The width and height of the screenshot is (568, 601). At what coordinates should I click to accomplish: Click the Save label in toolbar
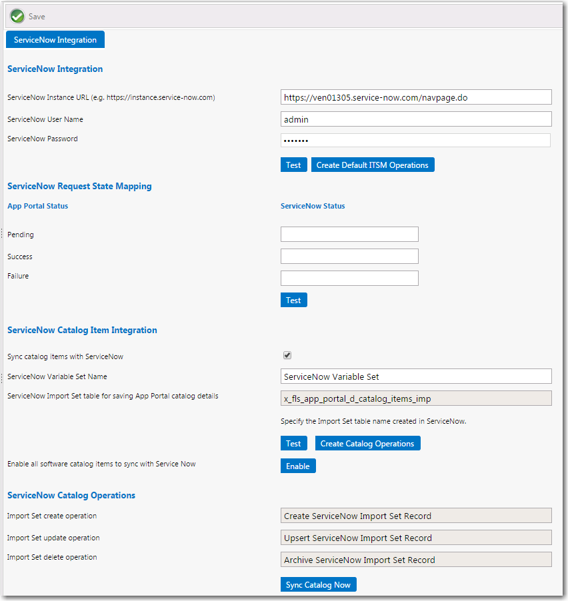[37, 17]
